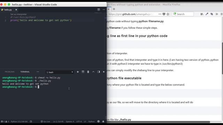Switch to the TERMINAL panel tab
The image size is (223, 125).
(25, 72)
